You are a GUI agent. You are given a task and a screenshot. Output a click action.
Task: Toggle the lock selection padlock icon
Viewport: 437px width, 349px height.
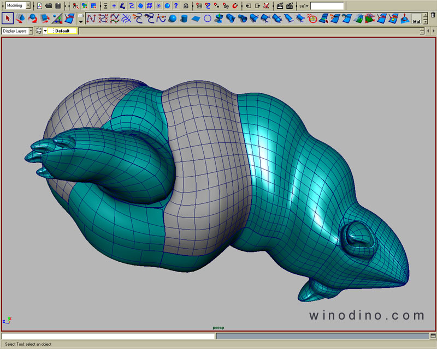[x=186, y=6]
